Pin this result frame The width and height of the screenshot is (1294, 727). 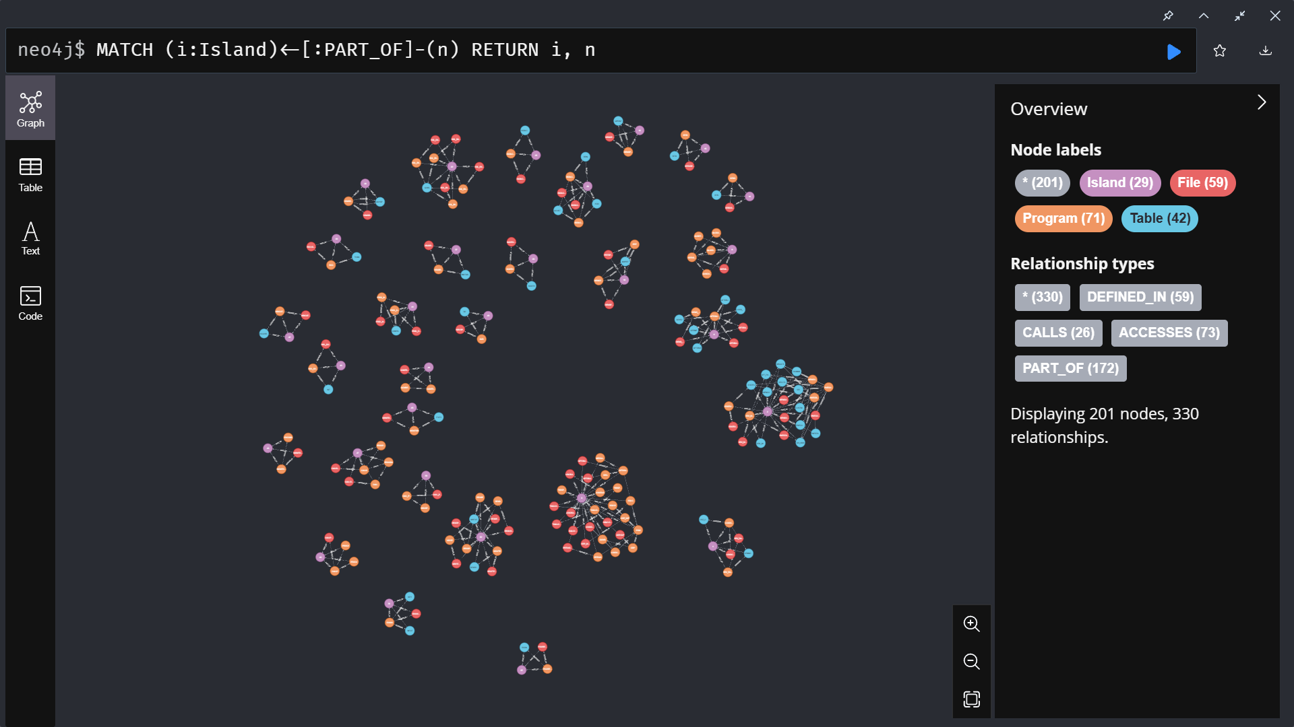point(1169,15)
